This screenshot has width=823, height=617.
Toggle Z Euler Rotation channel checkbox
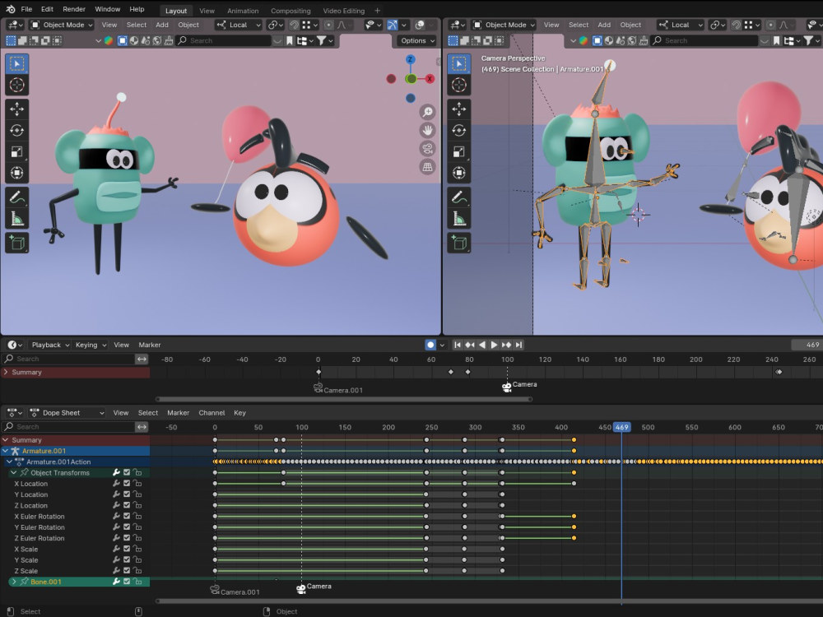coord(127,538)
